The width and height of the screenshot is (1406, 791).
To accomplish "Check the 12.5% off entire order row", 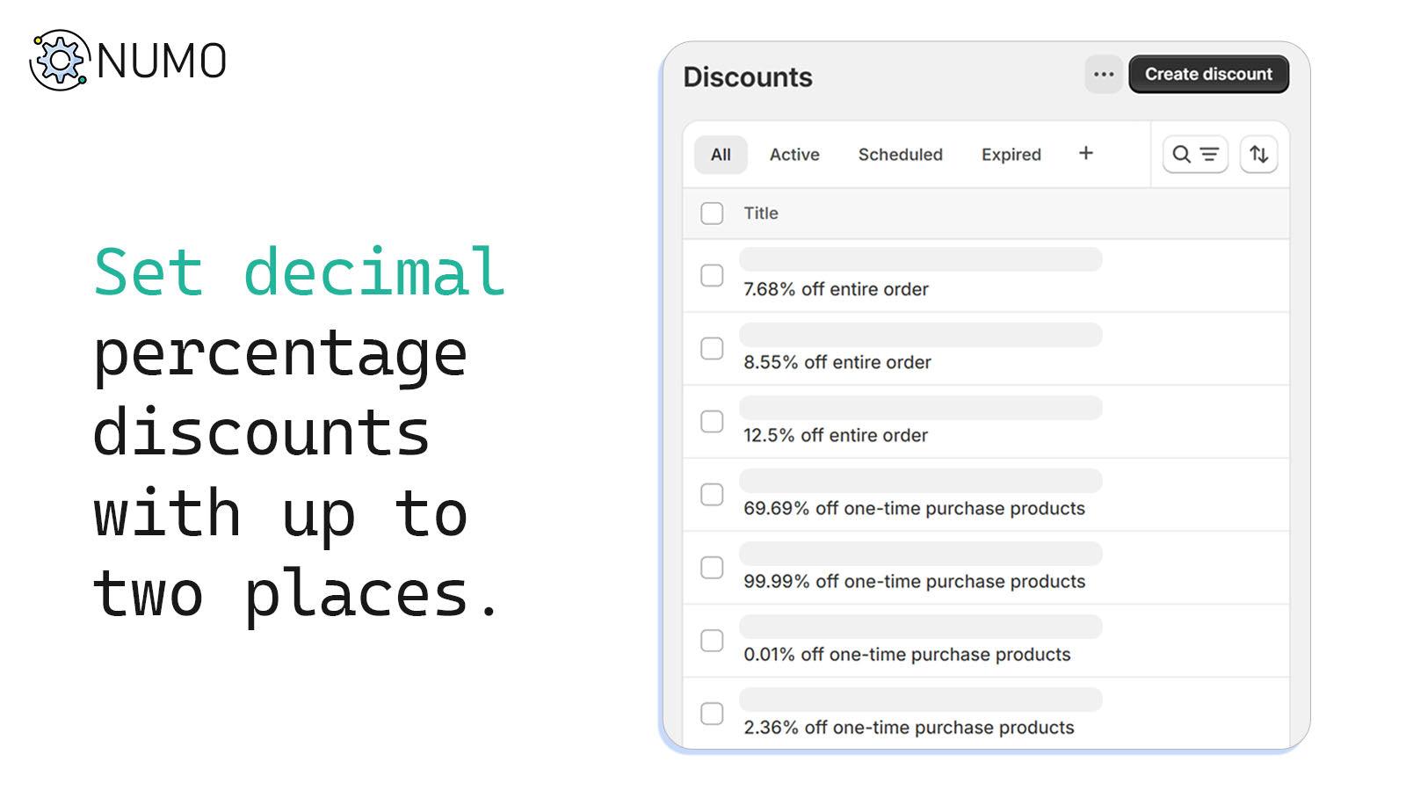I will [x=712, y=422].
